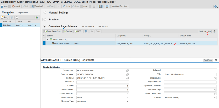This screenshot has height=108, width=219.
Task: Expand the General Settings section
Action: tap(45, 13)
